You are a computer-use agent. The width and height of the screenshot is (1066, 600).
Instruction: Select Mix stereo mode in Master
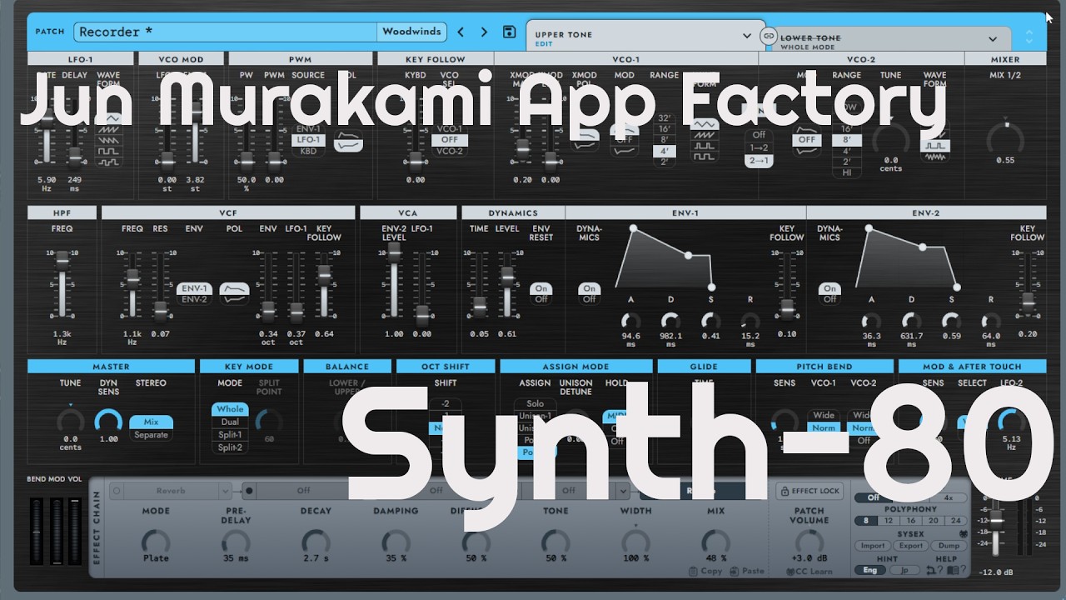tap(151, 422)
